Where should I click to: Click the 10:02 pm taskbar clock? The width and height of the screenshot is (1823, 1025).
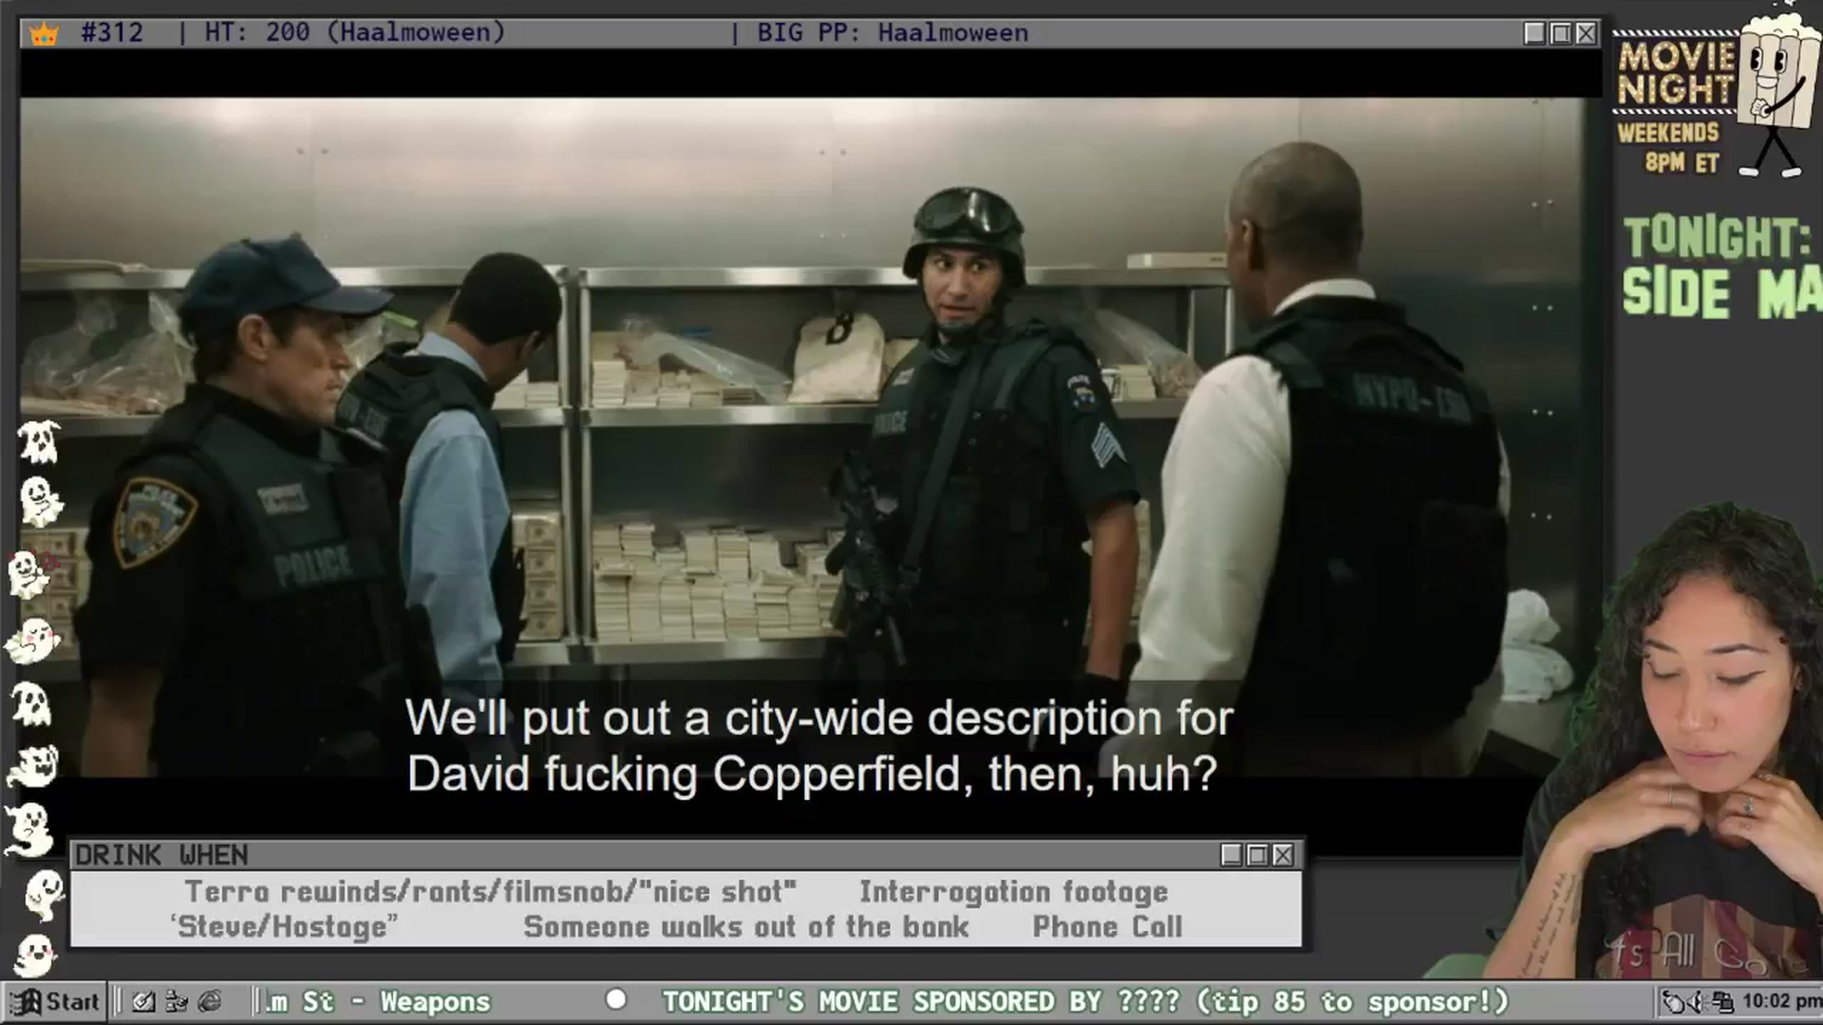click(x=1781, y=1001)
